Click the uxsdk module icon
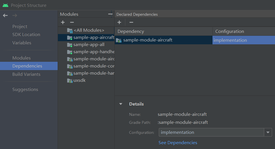This screenshot has height=149, width=275. tap(70, 81)
